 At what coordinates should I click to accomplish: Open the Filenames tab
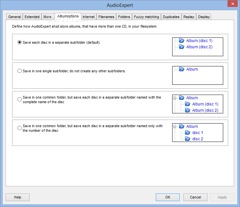click(x=106, y=17)
